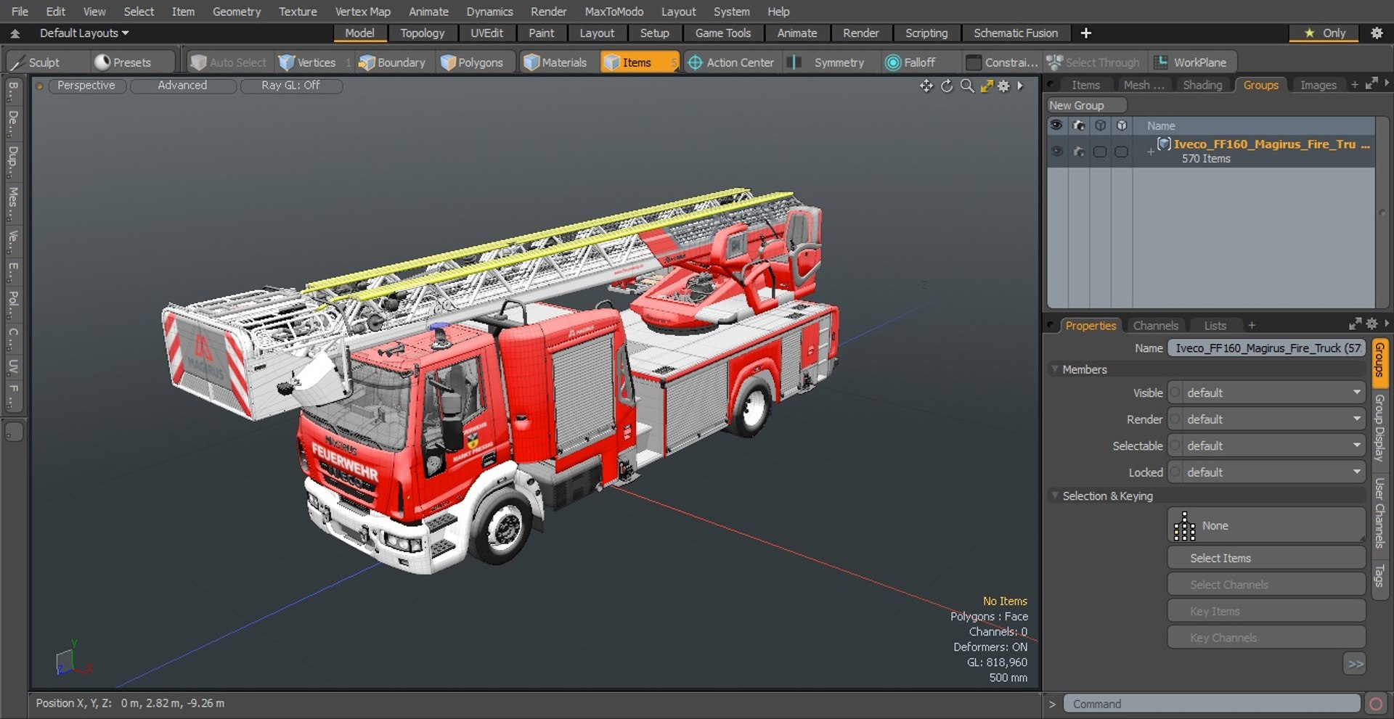Open the Perspective view type dropdown
Screen dimensions: 1394x719
coord(86,86)
